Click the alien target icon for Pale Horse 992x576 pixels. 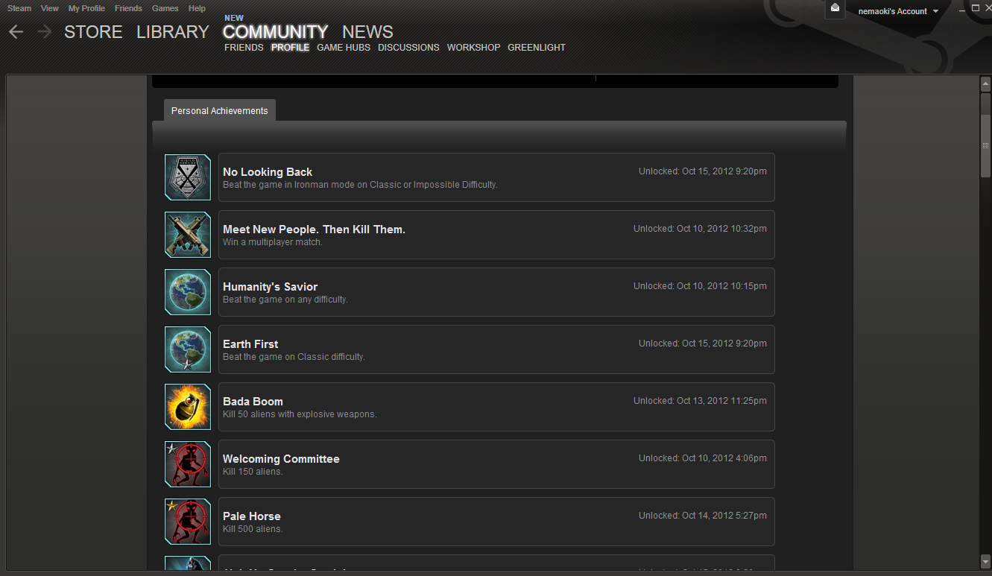tap(188, 522)
